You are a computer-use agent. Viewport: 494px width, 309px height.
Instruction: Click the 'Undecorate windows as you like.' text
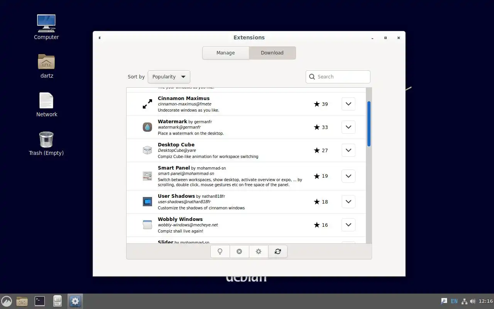pyautogui.click(x=188, y=110)
